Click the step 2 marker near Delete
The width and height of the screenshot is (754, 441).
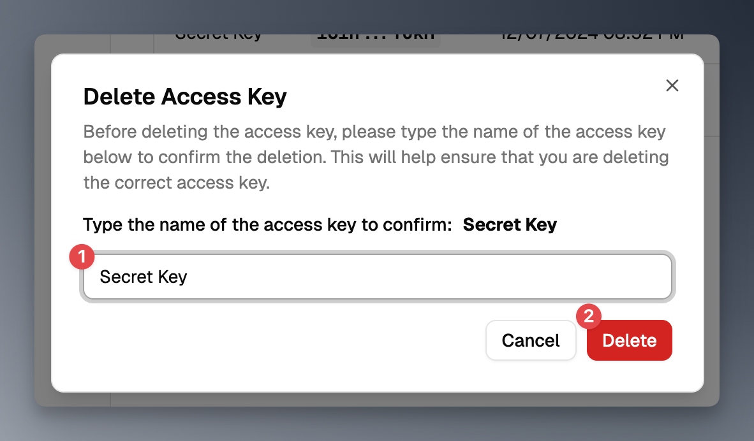point(589,317)
